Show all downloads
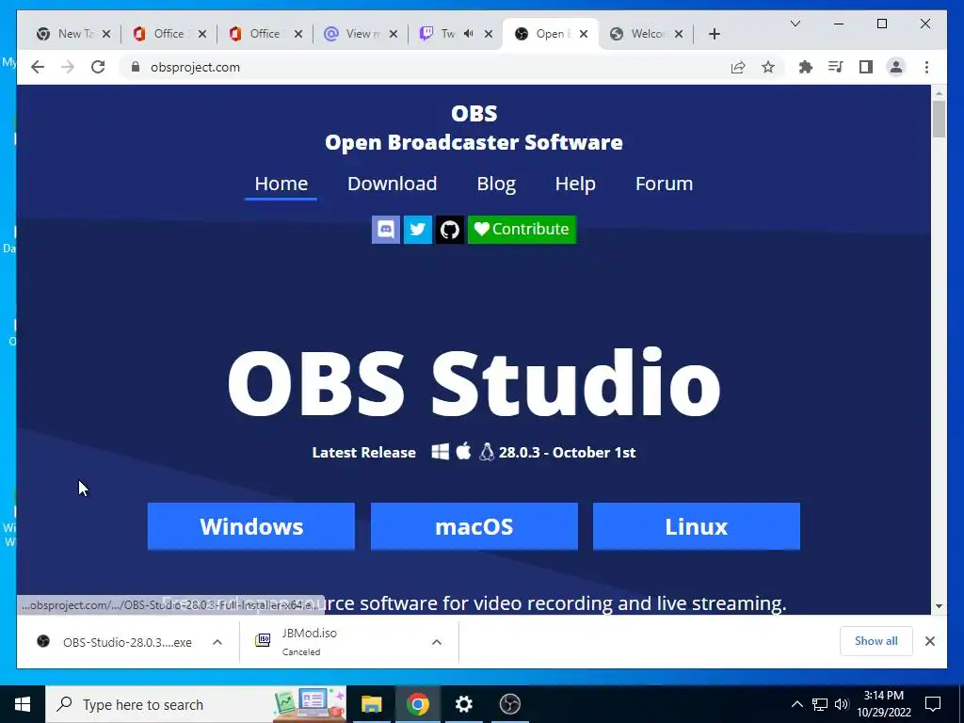The height and width of the screenshot is (723, 964). click(x=876, y=641)
